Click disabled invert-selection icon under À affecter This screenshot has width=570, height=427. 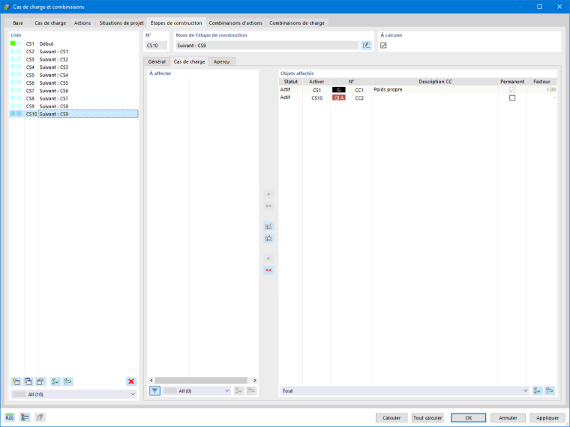[251, 391]
